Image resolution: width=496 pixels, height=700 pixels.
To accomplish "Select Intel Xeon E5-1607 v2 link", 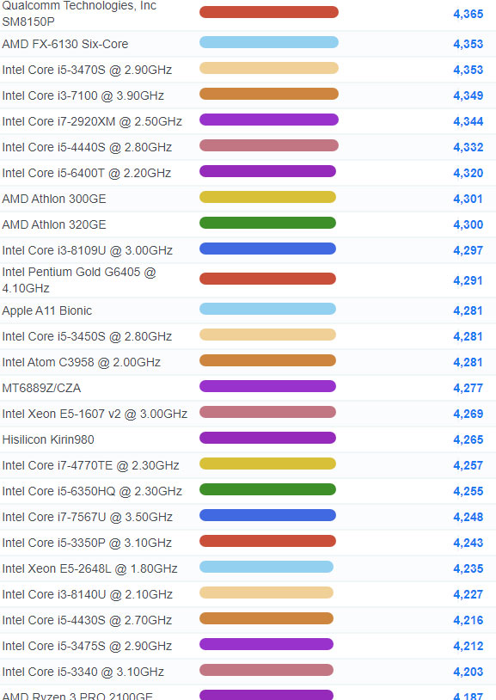I will click(x=95, y=414).
